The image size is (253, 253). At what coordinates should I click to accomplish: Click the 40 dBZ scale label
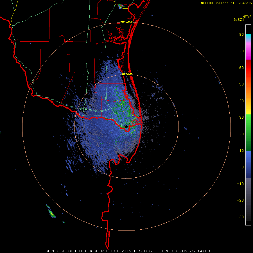(241, 101)
